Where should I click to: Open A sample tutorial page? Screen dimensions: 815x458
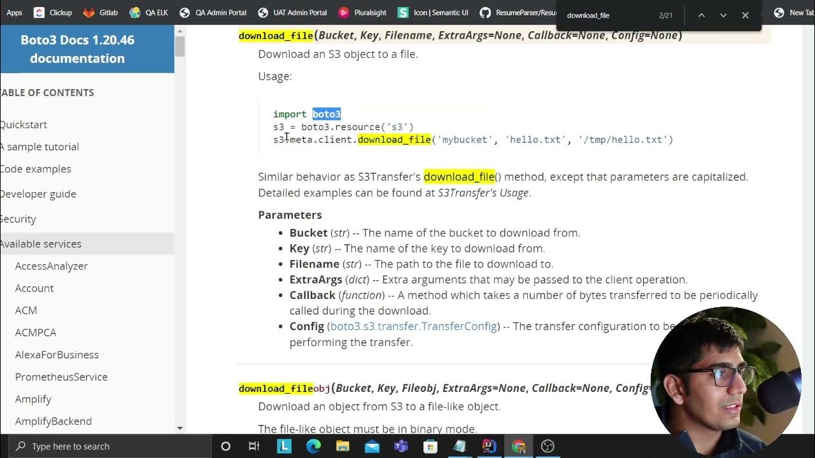point(39,147)
